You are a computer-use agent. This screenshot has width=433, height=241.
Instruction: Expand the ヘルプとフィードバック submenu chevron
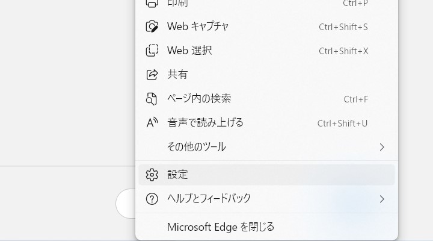382,199
